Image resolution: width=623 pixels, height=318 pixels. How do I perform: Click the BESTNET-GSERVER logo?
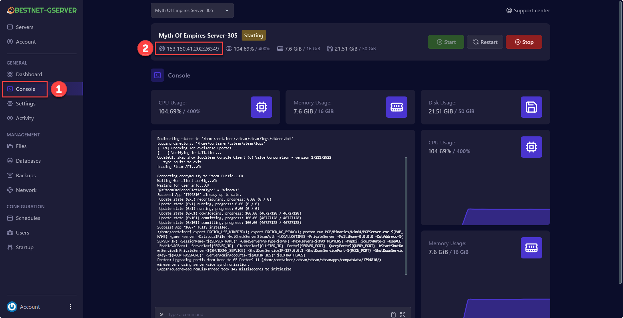(x=42, y=10)
